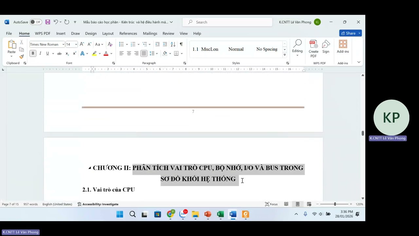419x236 pixels.
Task: Activate the Format Painter brush
Action: pyautogui.click(x=22, y=56)
